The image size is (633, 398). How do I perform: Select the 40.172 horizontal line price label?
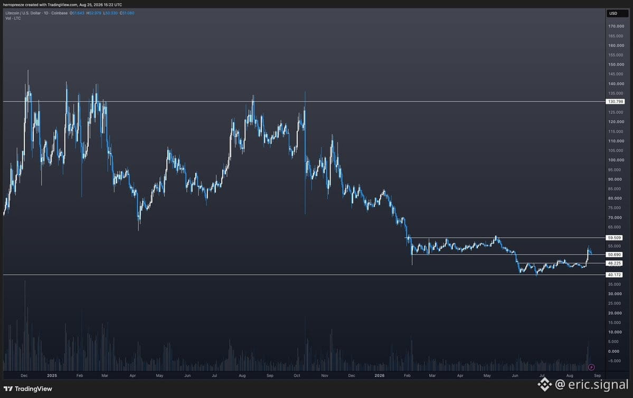pos(615,275)
